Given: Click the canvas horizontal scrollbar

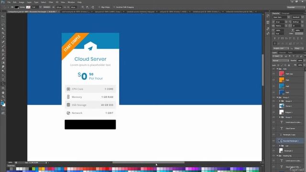Looking at the screenshot, I should 148,162.
